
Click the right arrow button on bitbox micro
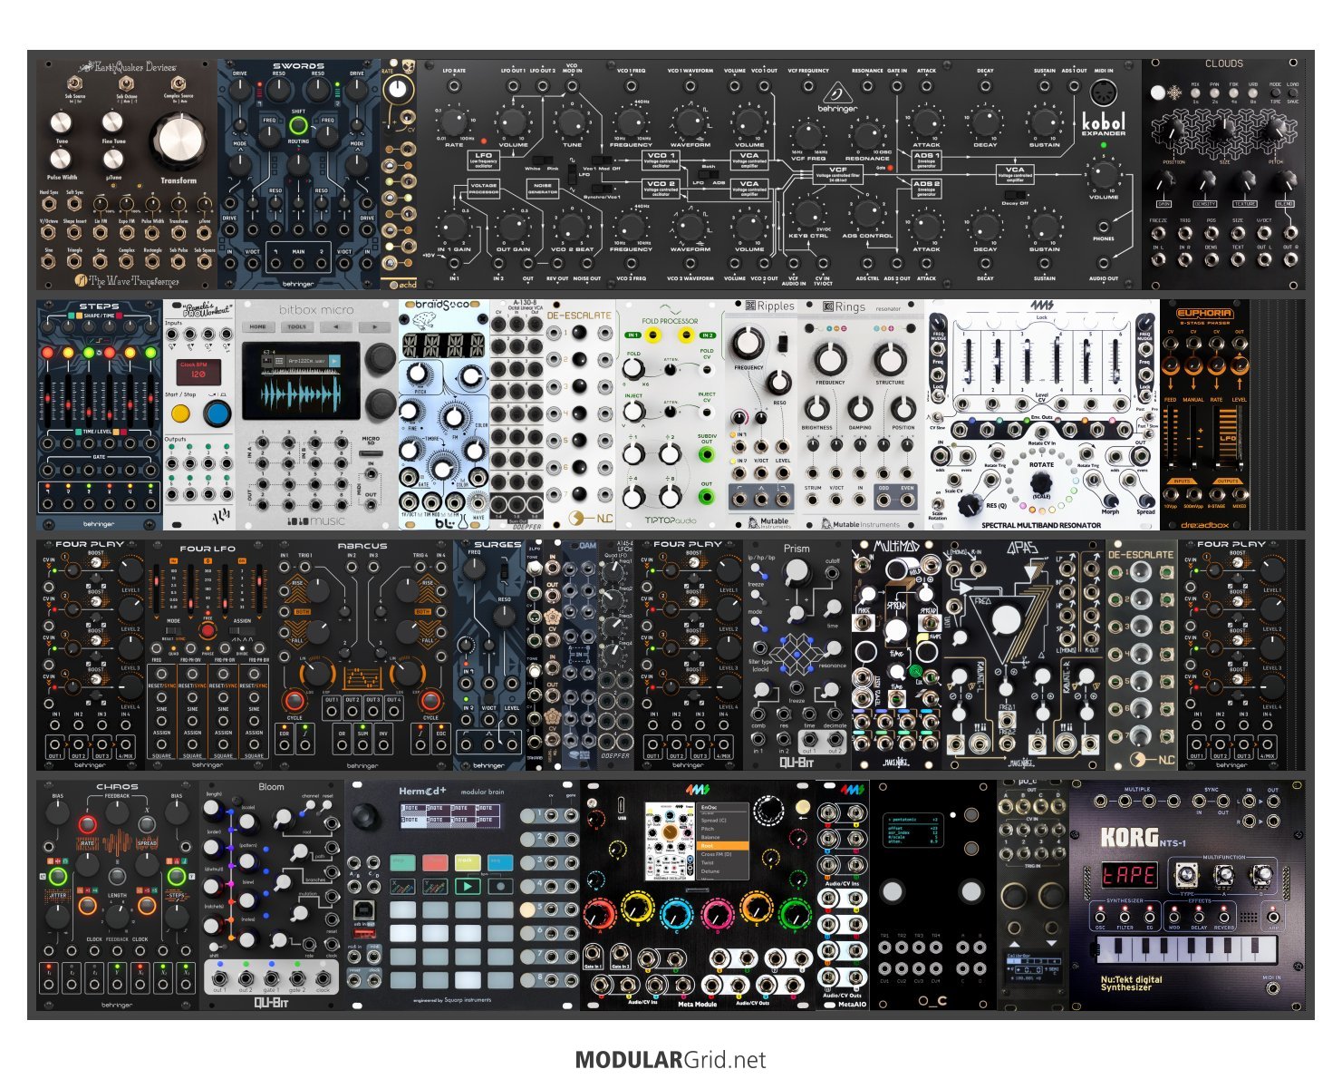tap(373, 326)
